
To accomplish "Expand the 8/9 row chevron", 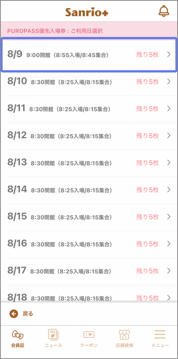I will click(x=169, y=55).
